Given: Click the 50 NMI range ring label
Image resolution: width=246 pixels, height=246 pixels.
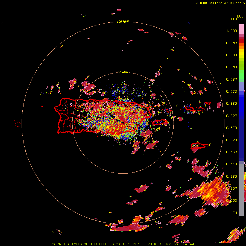Looking at the screenshot, I should [x=123, y=72].
